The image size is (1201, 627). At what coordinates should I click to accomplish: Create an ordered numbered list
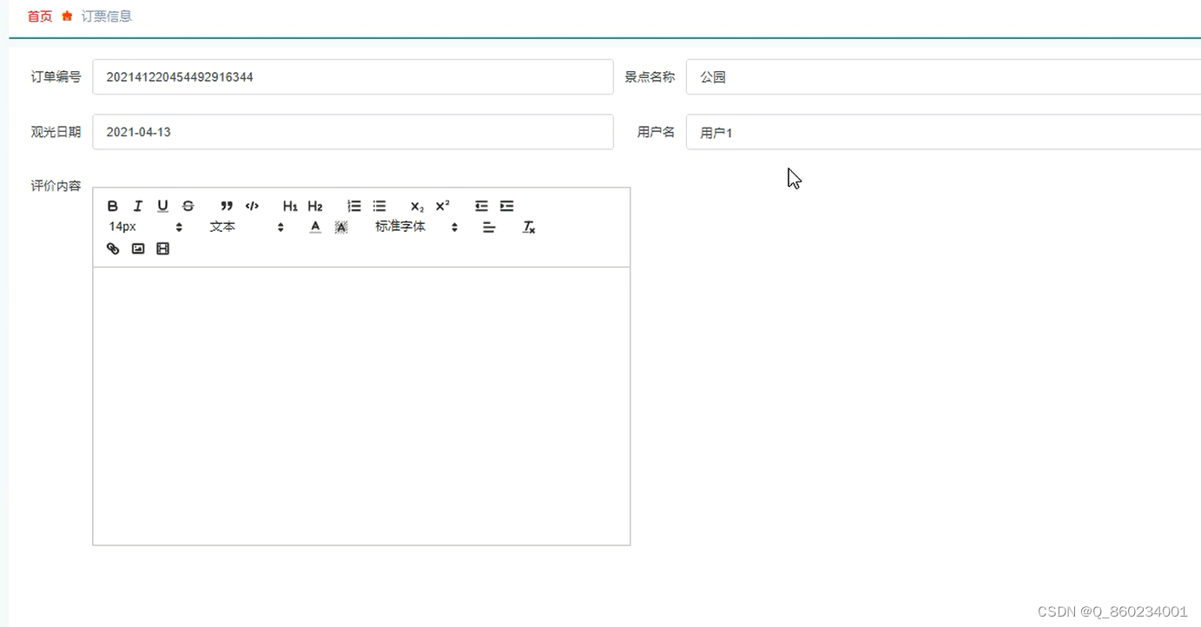point(354,206)
